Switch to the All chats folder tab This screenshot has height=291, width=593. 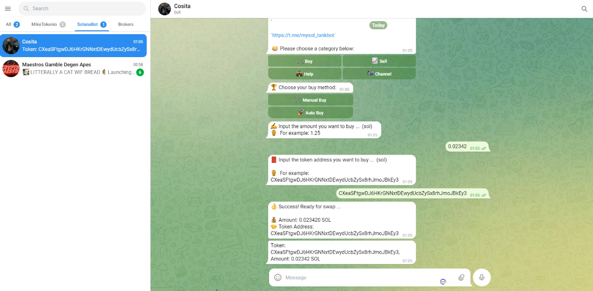pyautogui.click(x=13, y=24)
